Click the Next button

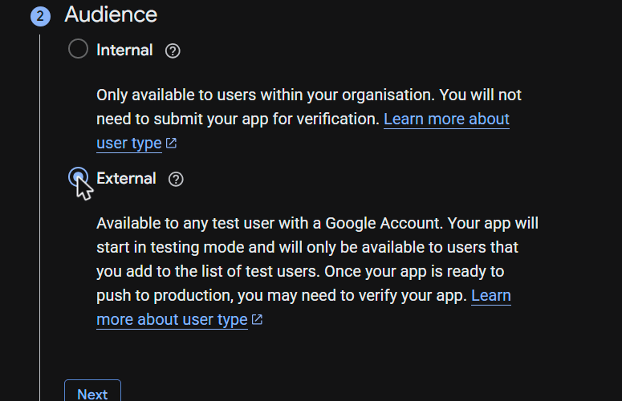tap(92, 391)
